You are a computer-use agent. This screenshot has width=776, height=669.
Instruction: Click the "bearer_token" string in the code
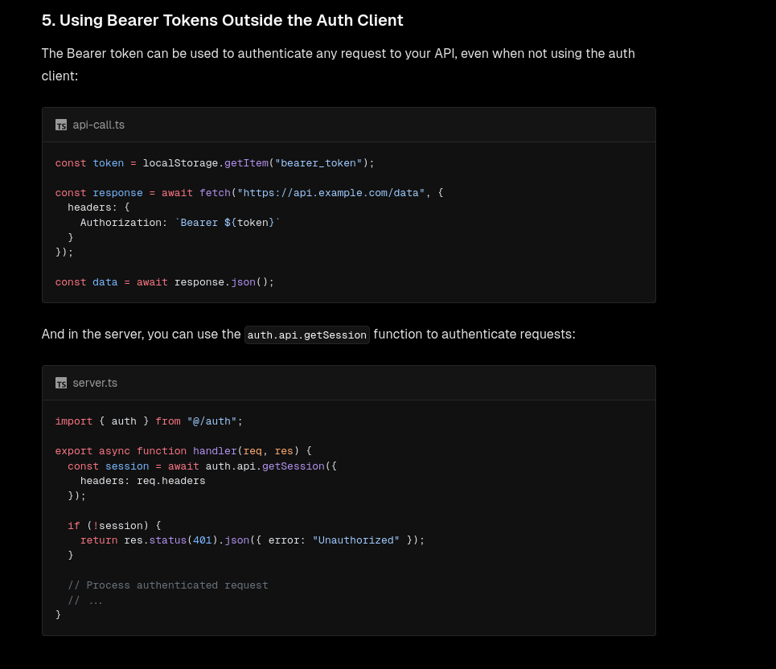tap(318, 163)
